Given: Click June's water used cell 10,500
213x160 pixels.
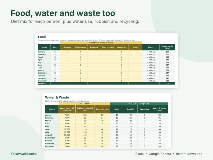Looking at the screenshot, I should 67,129.
